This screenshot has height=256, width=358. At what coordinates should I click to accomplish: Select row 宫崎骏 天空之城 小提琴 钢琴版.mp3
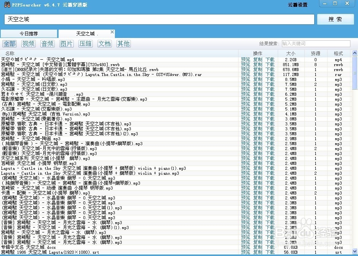coord(176,163)
